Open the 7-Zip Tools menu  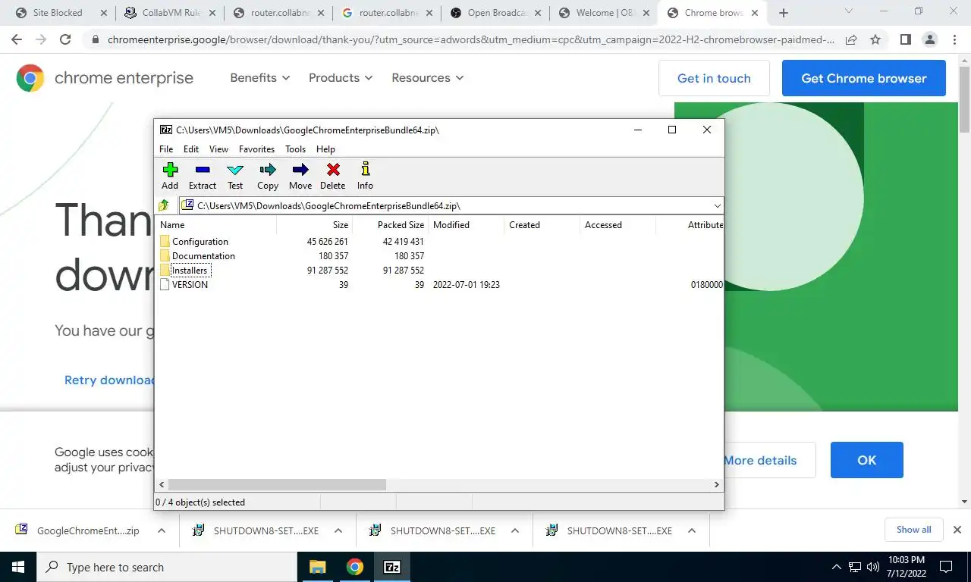pyautogui.click(x=295, y=149)
